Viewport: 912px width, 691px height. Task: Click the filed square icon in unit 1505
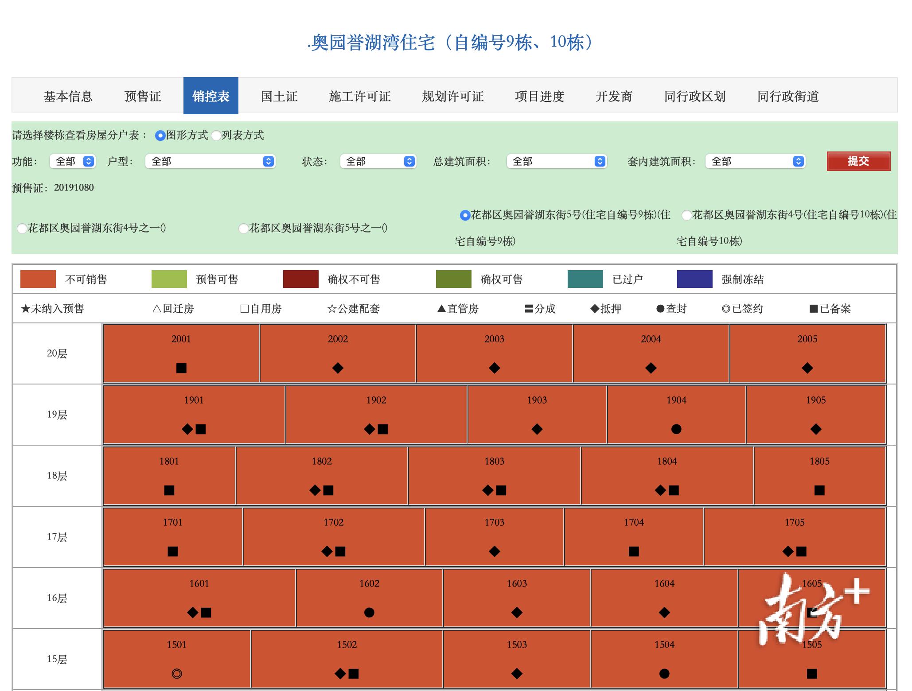tap(812, 674)
